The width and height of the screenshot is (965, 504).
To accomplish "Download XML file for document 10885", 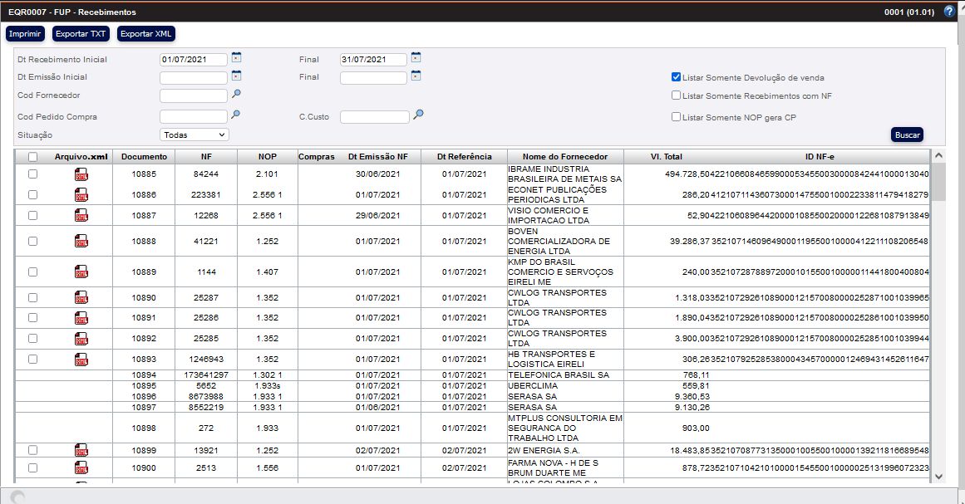I will (81, 174).
